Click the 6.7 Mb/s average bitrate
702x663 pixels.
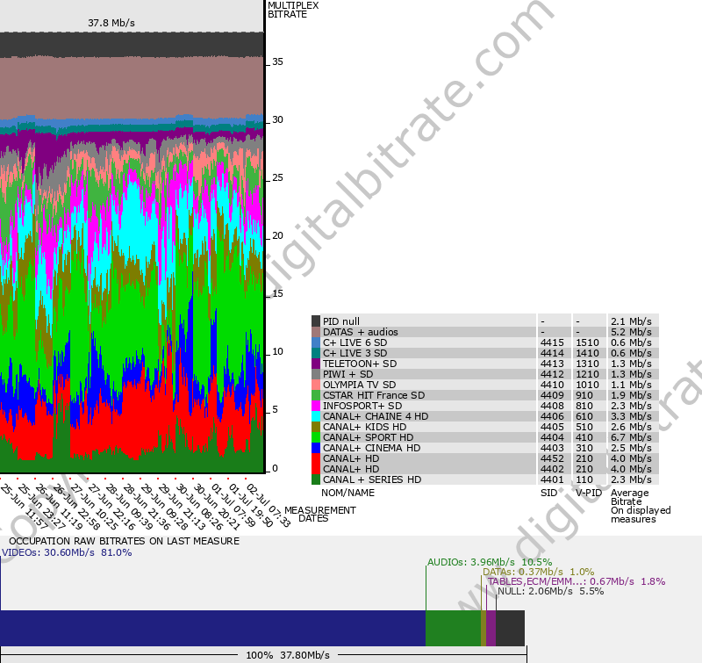coord(631,437)
